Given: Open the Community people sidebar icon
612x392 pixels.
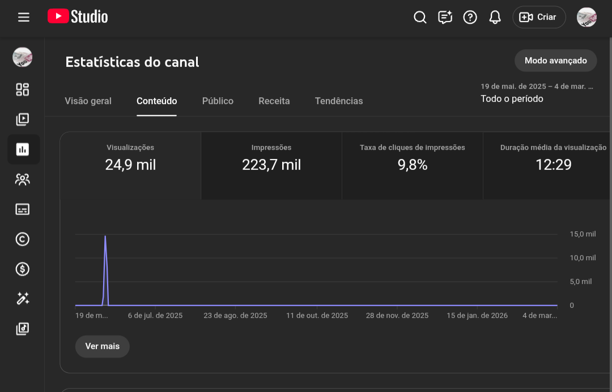Looking at the screenshot, I should (22, 179).
